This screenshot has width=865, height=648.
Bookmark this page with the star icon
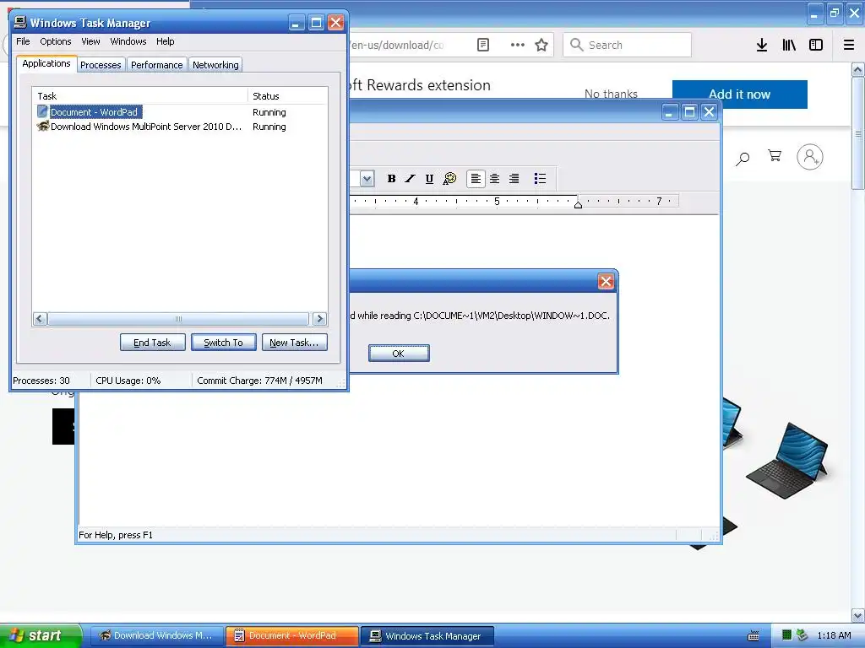[541, 45]
